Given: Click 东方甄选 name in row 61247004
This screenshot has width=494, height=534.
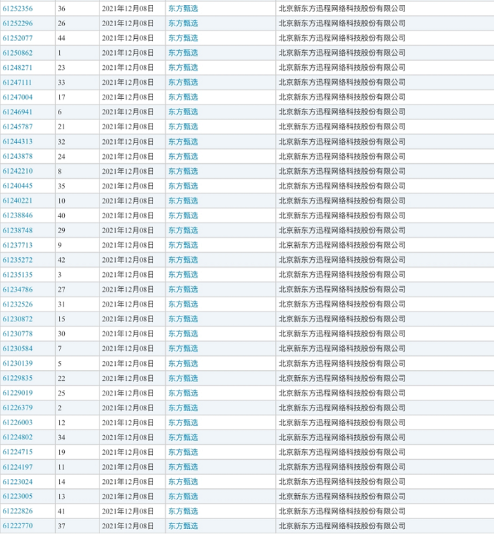Looking at the screenshot, I should point(183,97).
